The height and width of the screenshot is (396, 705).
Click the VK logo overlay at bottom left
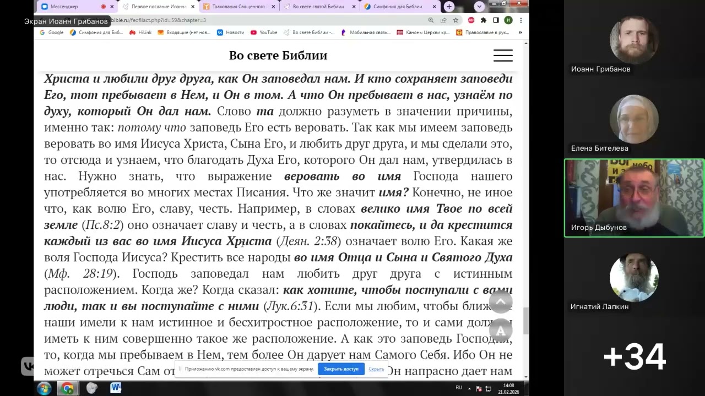pyautogui.click(x=28, y=365)
